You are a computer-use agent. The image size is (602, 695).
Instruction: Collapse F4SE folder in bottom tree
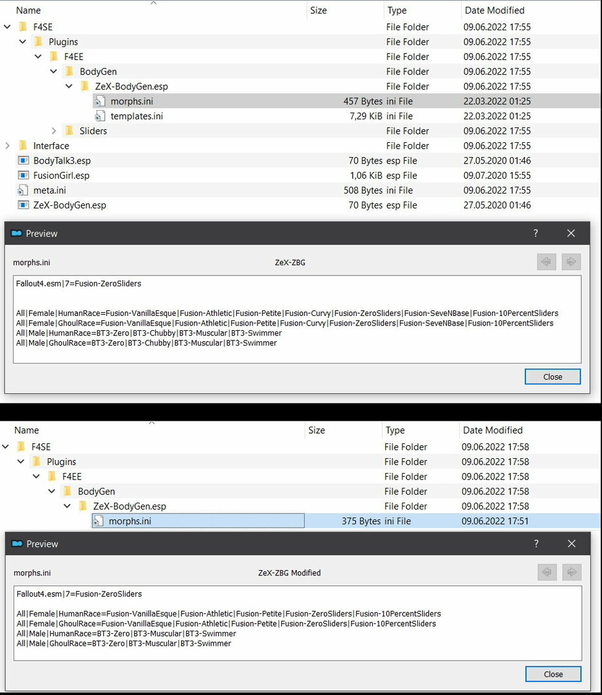(x=5, y=447)
